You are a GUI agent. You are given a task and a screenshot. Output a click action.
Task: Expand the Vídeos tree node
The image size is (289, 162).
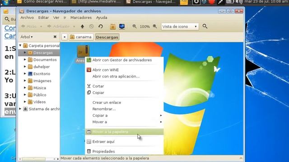point(25,102)
